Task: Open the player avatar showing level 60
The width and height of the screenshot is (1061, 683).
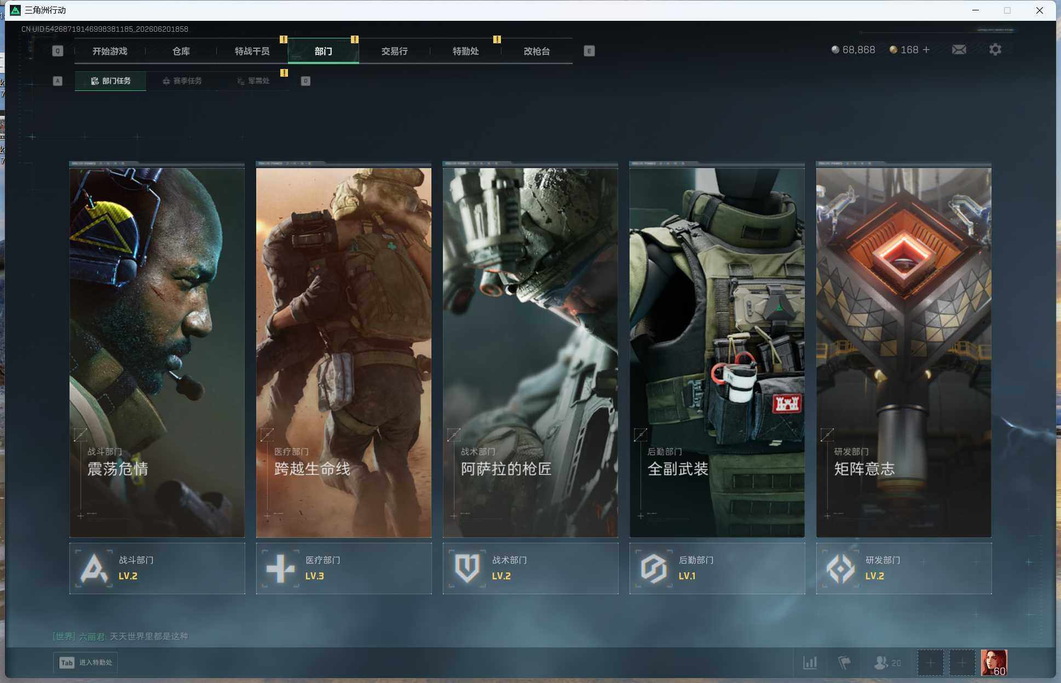Action: point(994,663)
